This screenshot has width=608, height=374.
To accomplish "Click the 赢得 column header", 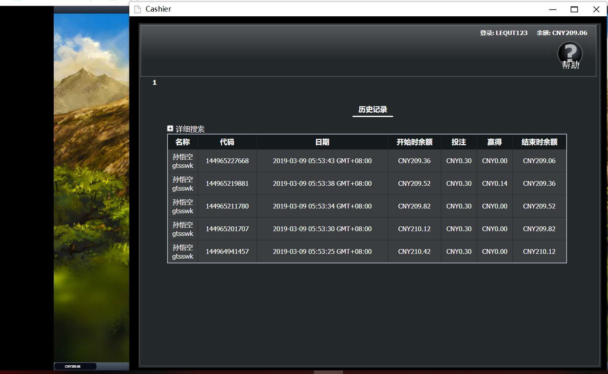I will [495, 142].
